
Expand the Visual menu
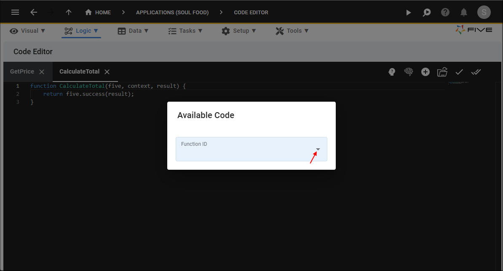(27, 31)
